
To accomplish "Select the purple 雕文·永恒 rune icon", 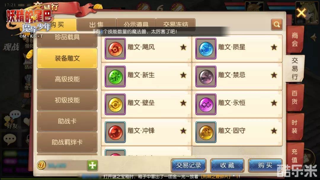I will 206,104.
